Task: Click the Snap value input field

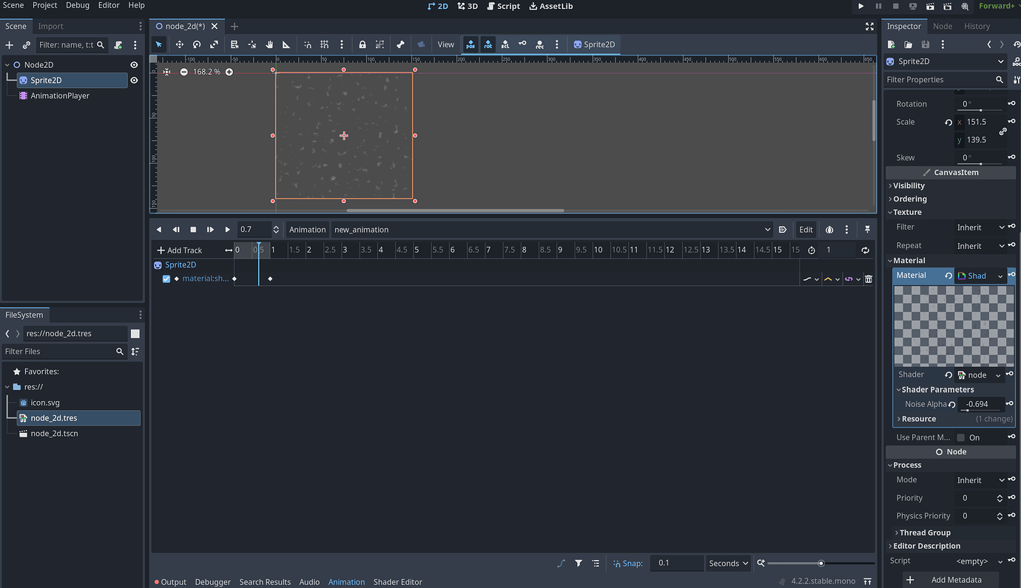Action: (x=676, y=563)
